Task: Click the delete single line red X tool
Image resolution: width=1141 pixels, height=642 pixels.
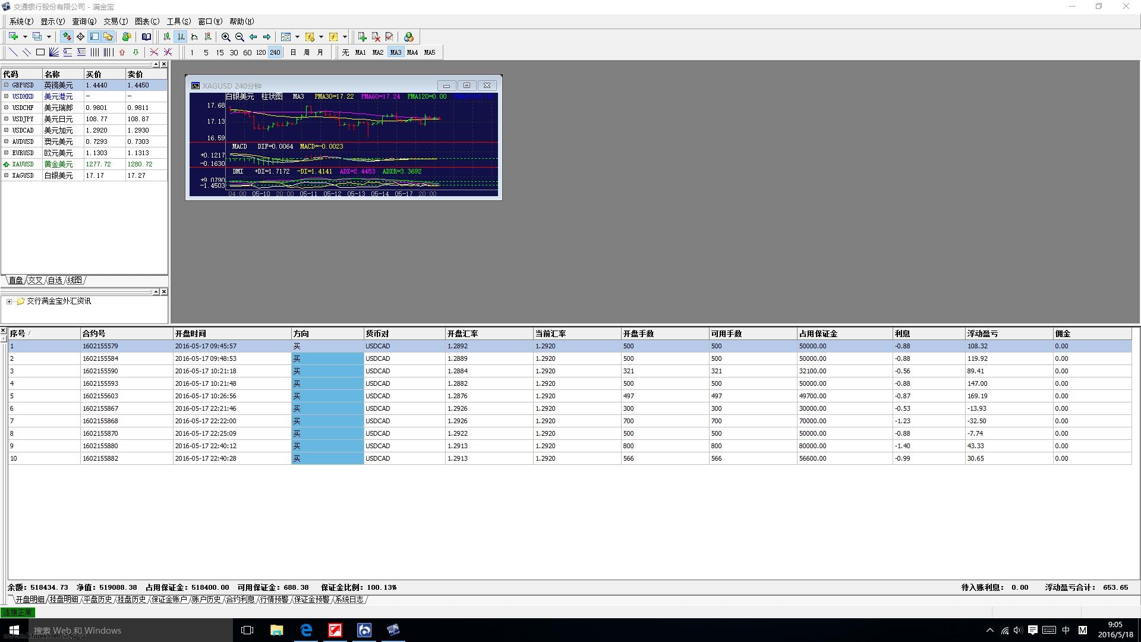Action: click(x=154, y=52)
